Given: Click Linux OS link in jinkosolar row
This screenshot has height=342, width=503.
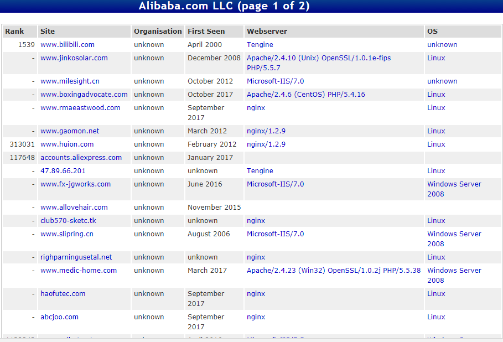Looking at the screenshot, I should tap(436, 58).
